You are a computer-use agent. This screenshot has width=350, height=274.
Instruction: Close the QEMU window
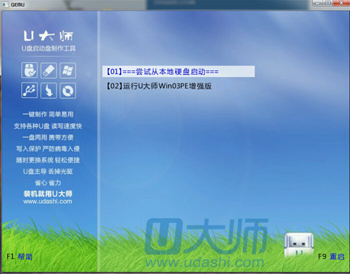click(341, 3)
